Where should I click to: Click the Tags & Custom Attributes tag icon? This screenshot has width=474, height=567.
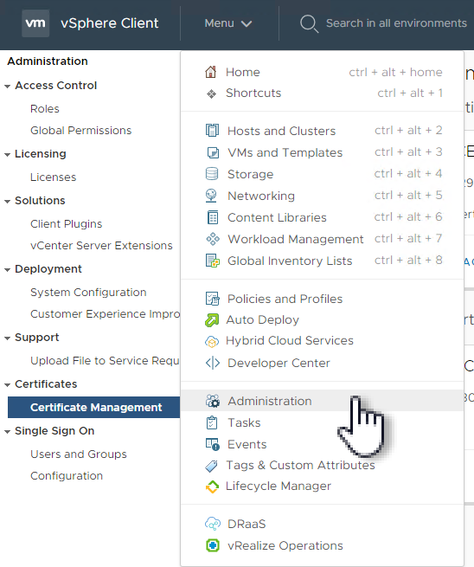coord(211,466)
